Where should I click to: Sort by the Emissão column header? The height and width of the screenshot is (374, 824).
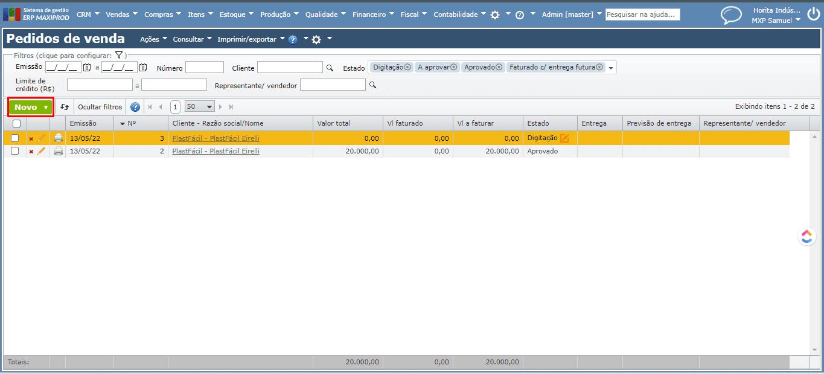[89, 123]
